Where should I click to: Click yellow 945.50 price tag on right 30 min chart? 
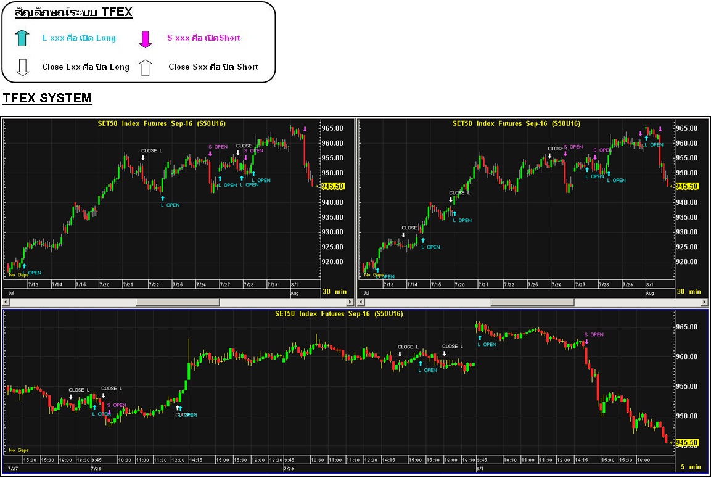(x=687, y=186)
